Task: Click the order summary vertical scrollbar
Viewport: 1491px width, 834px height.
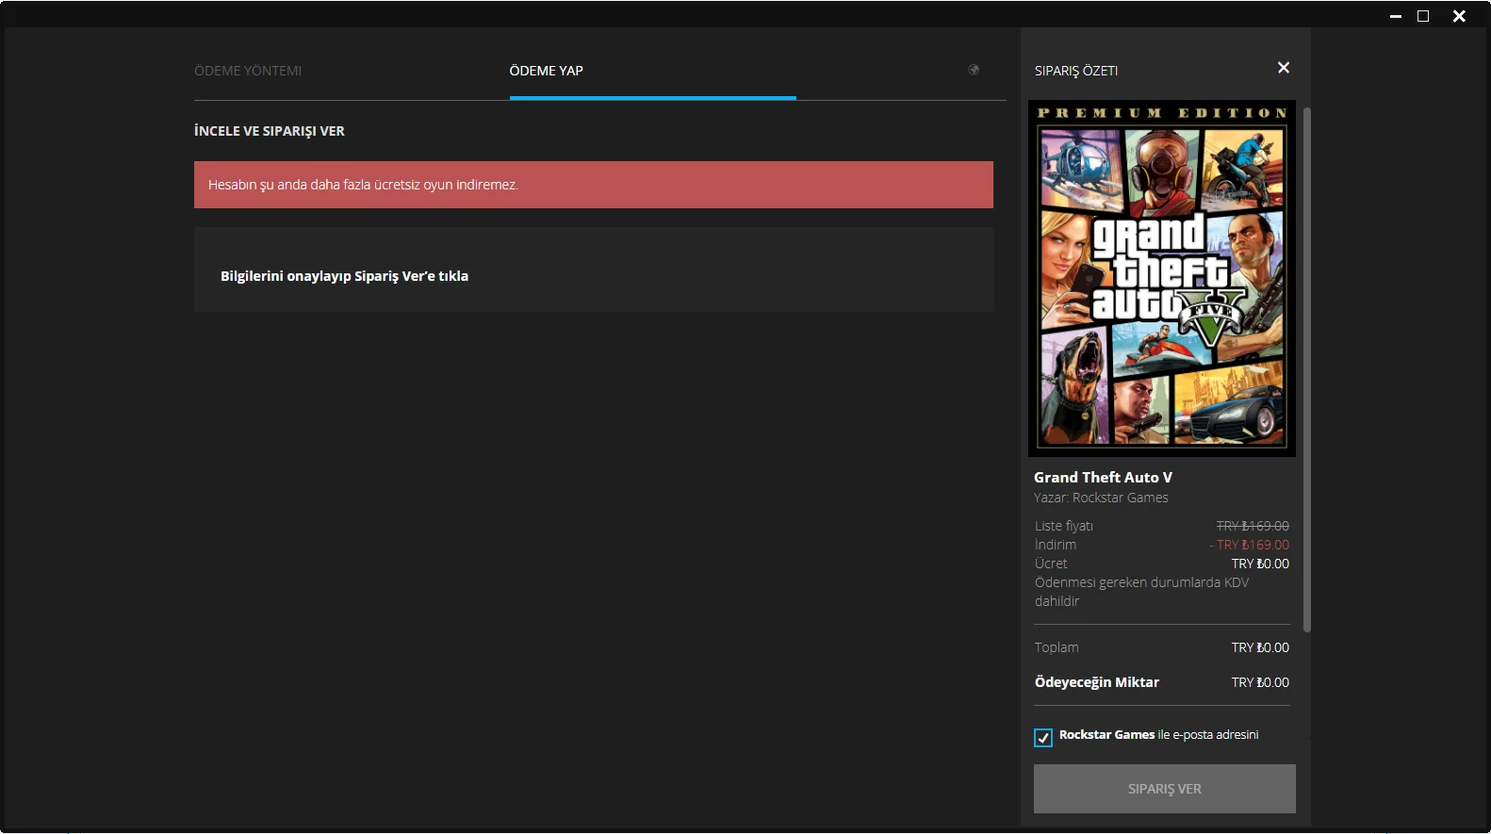Action: pyautogui.click(x=1306, y=369)
